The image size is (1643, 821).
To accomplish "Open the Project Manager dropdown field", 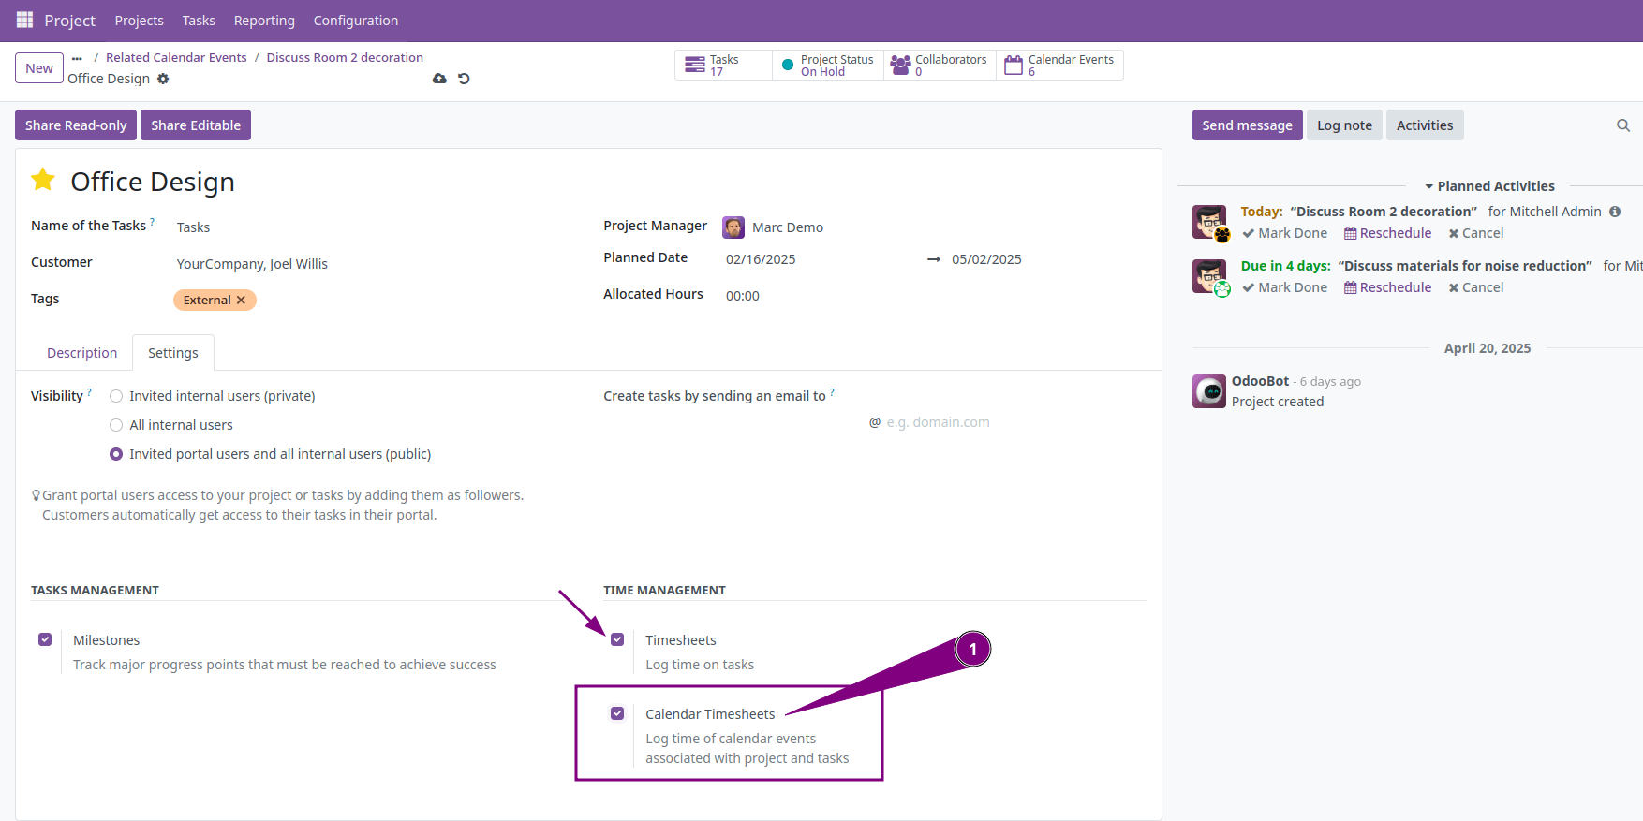I will click(787, 227).
